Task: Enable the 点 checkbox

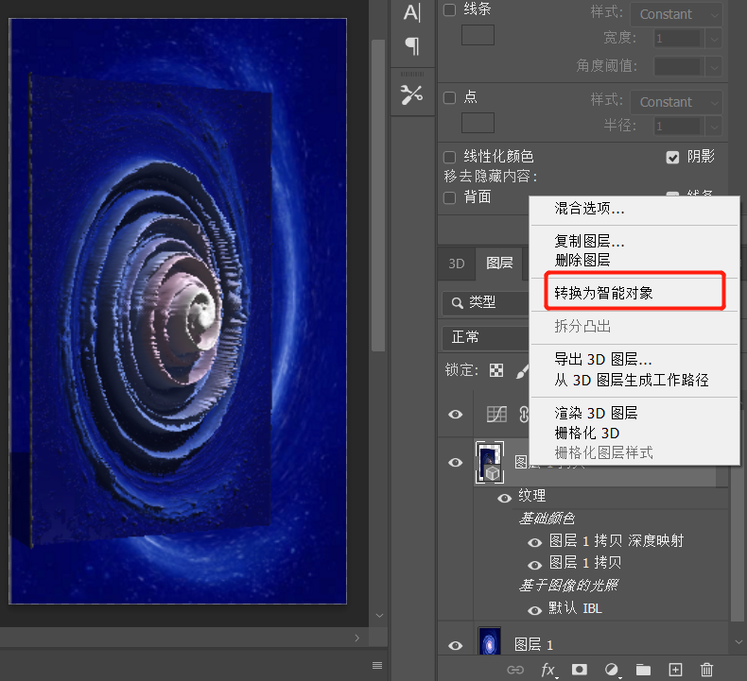Action: coord(450,97)
